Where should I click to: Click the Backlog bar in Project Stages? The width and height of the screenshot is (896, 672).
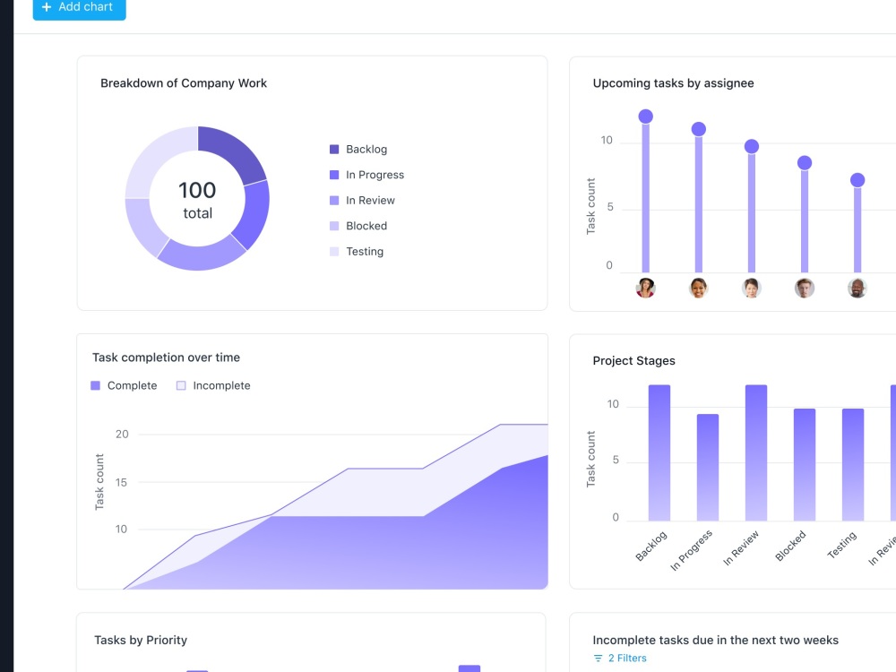[x=659, y=452]
